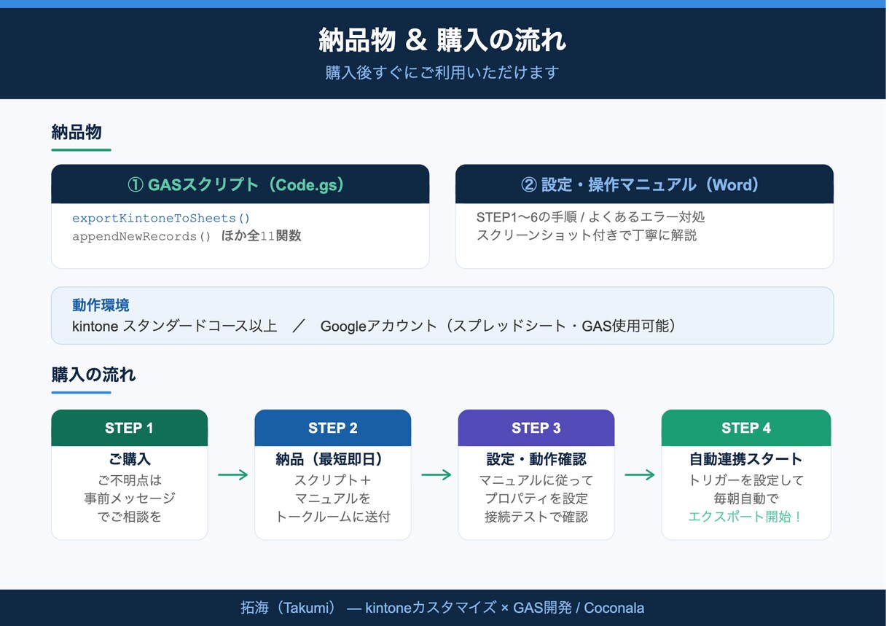Click the 納品物 section heading
The image size is (889, 626).
(77, 132)
